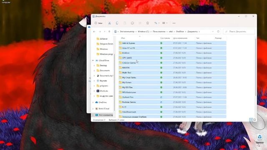The image size is (267, 150).
Task: Click the Paste clipboard icon
Action: (125, 23)
